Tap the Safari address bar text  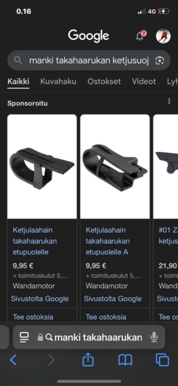point(98,337)
